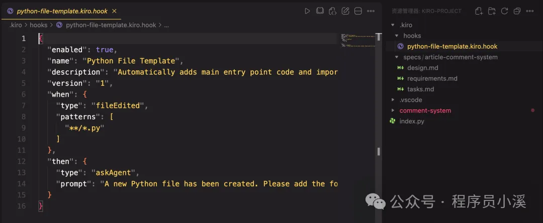543x223 pixels.
Task: Close the python-file-template.kiro.hook tab
Action: pyautogui.click(x=114, y=11)
